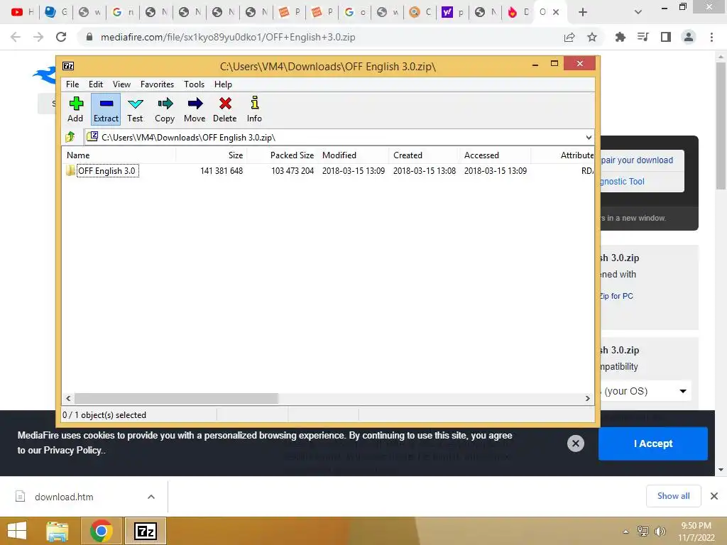Delete selected item with Delete tool
This screenshot has height=545, width=727.
[x=225, y=109]
